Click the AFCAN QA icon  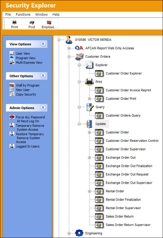pyautogui.click(x=79, y=48)
